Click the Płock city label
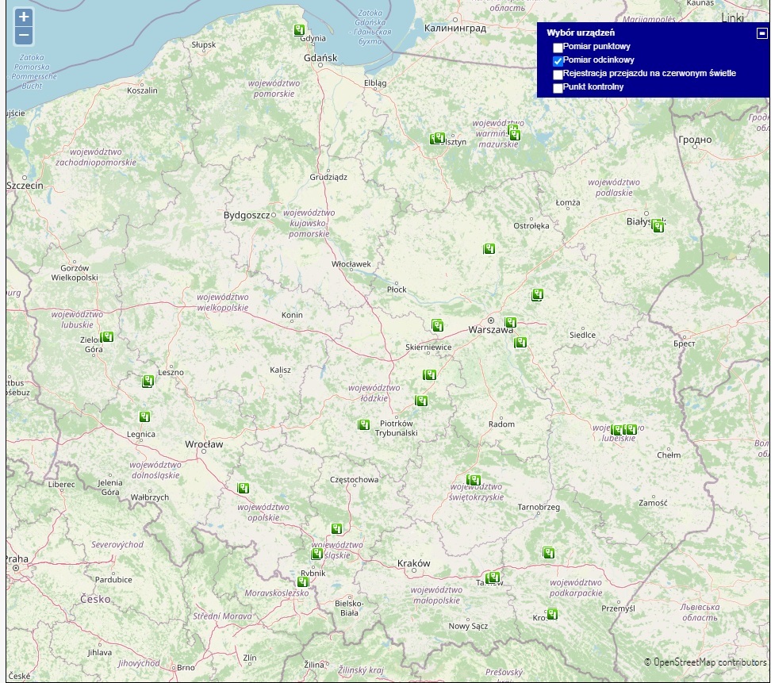 pyautogui.click(x=397, y=290)
